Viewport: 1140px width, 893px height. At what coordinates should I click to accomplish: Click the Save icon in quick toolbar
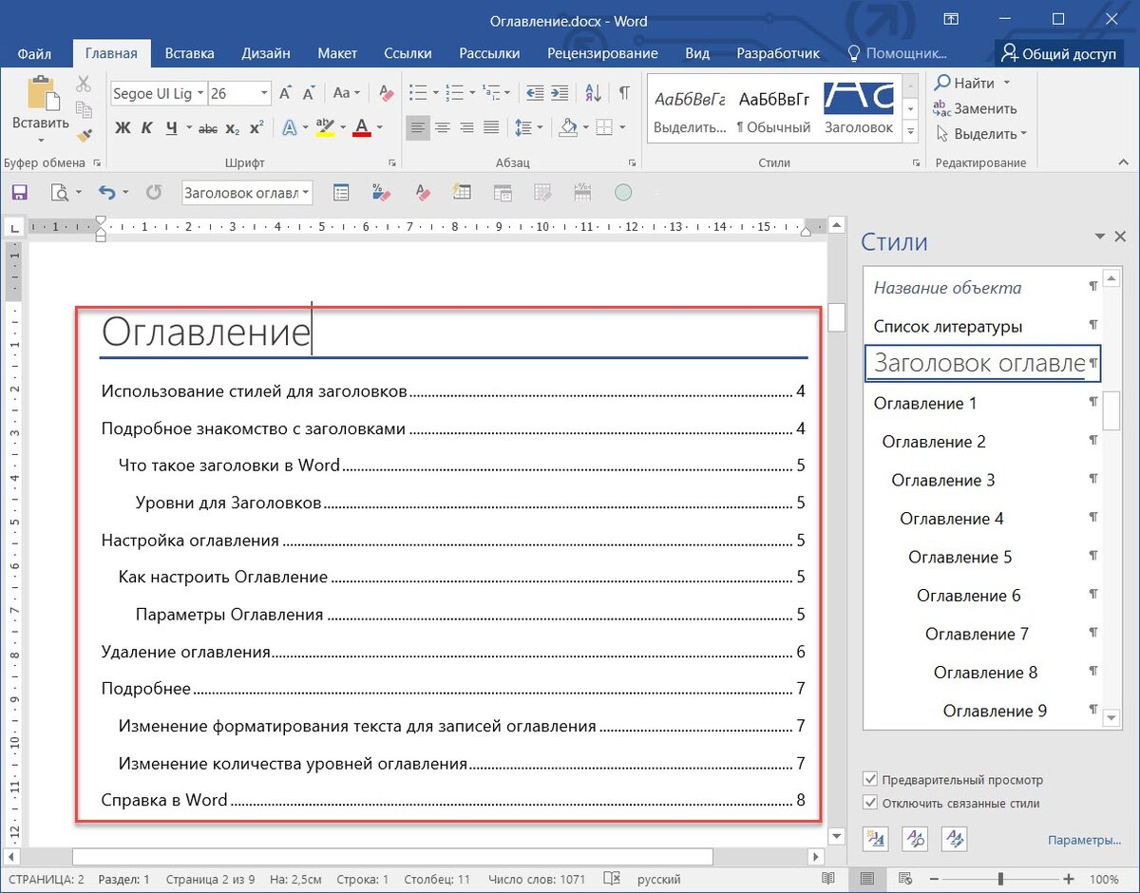coord(20,193)
